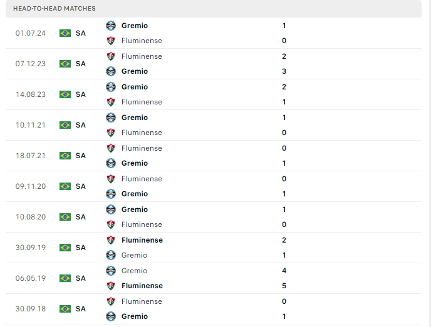The width and height of the screenshot is (431, 327).
Task: Click Gremio crest in 01.07.24 match
Action: tap(111, 26)
